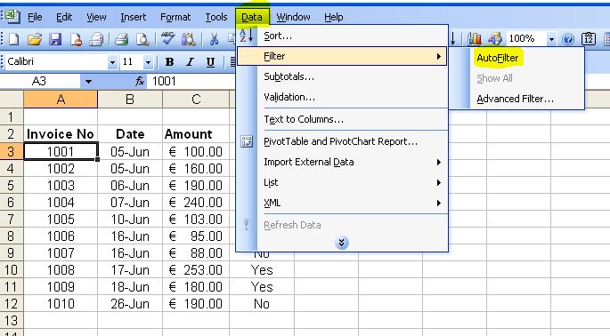
Task: Run the ABC Spelling check icon
Action: (x=167, y=38)
